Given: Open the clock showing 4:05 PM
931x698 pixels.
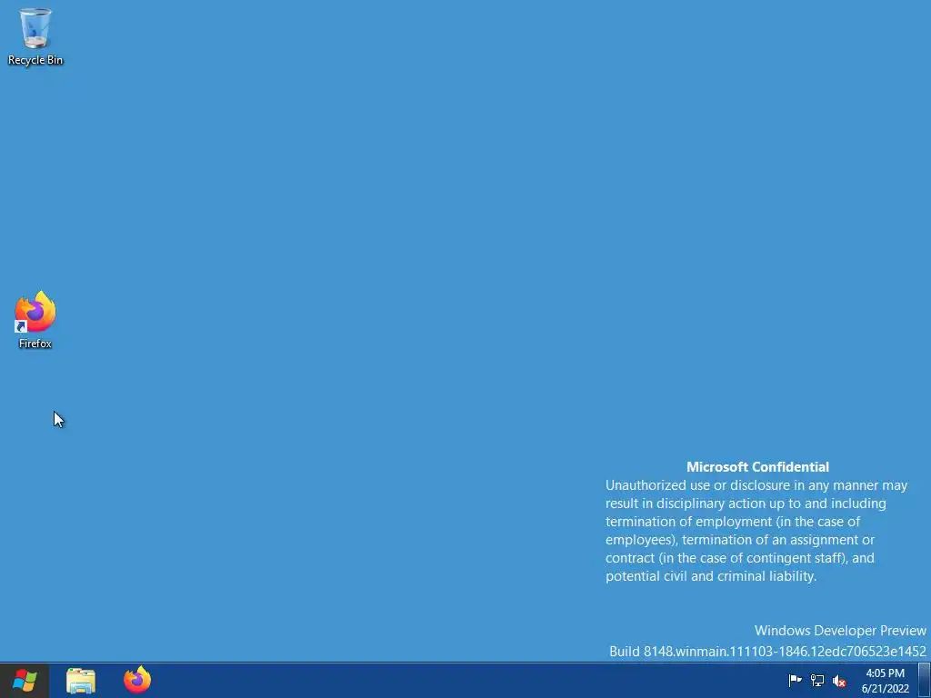Looking at the screenshot, I should [886, 681].
